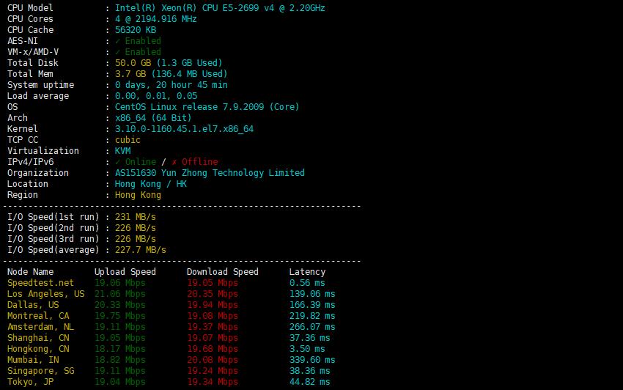The height and width of the screenshot is (390, 623).
Task: Click Load average value 0.00, 0.01, 0.05
Action: tap(155, 96)
